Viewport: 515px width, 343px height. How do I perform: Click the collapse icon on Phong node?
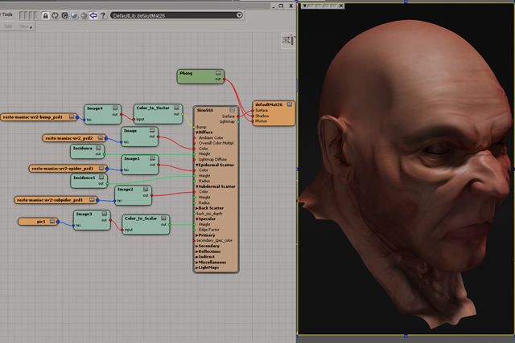(218, 73)
